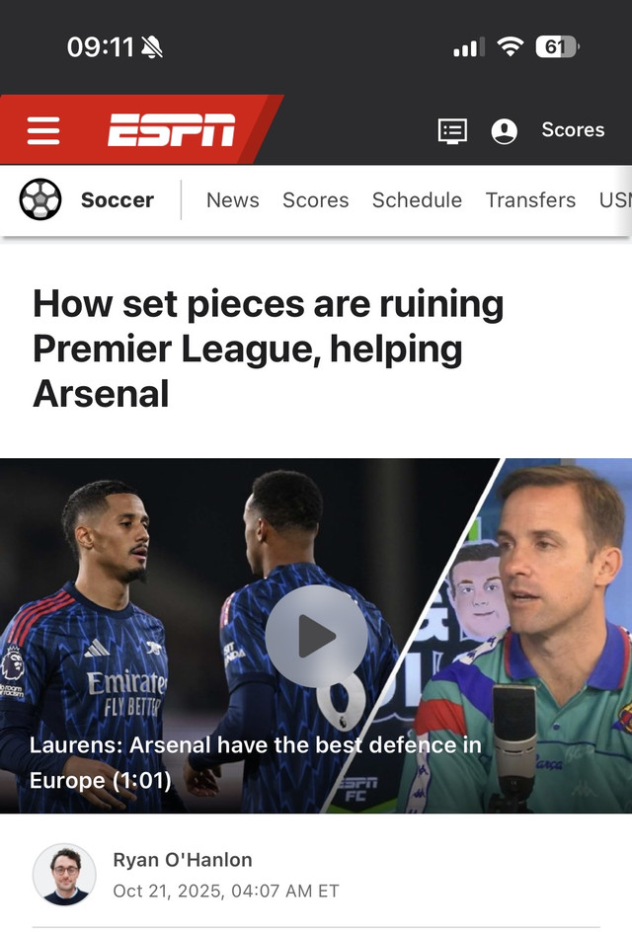The width and height of the screenshot is (632, 932).
Task: Tap the ESPN logo
Action: 171,130
